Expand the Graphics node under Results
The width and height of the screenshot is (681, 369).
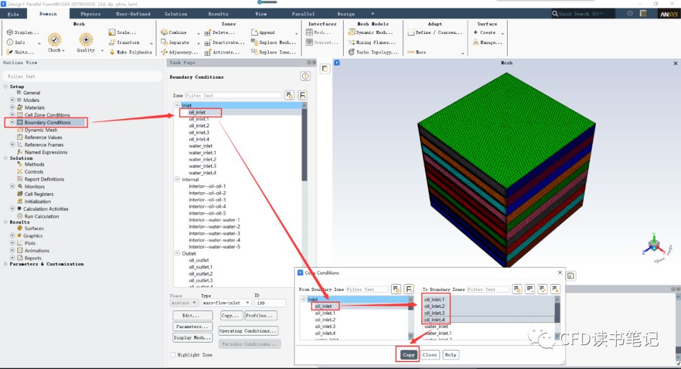(12, 236)
